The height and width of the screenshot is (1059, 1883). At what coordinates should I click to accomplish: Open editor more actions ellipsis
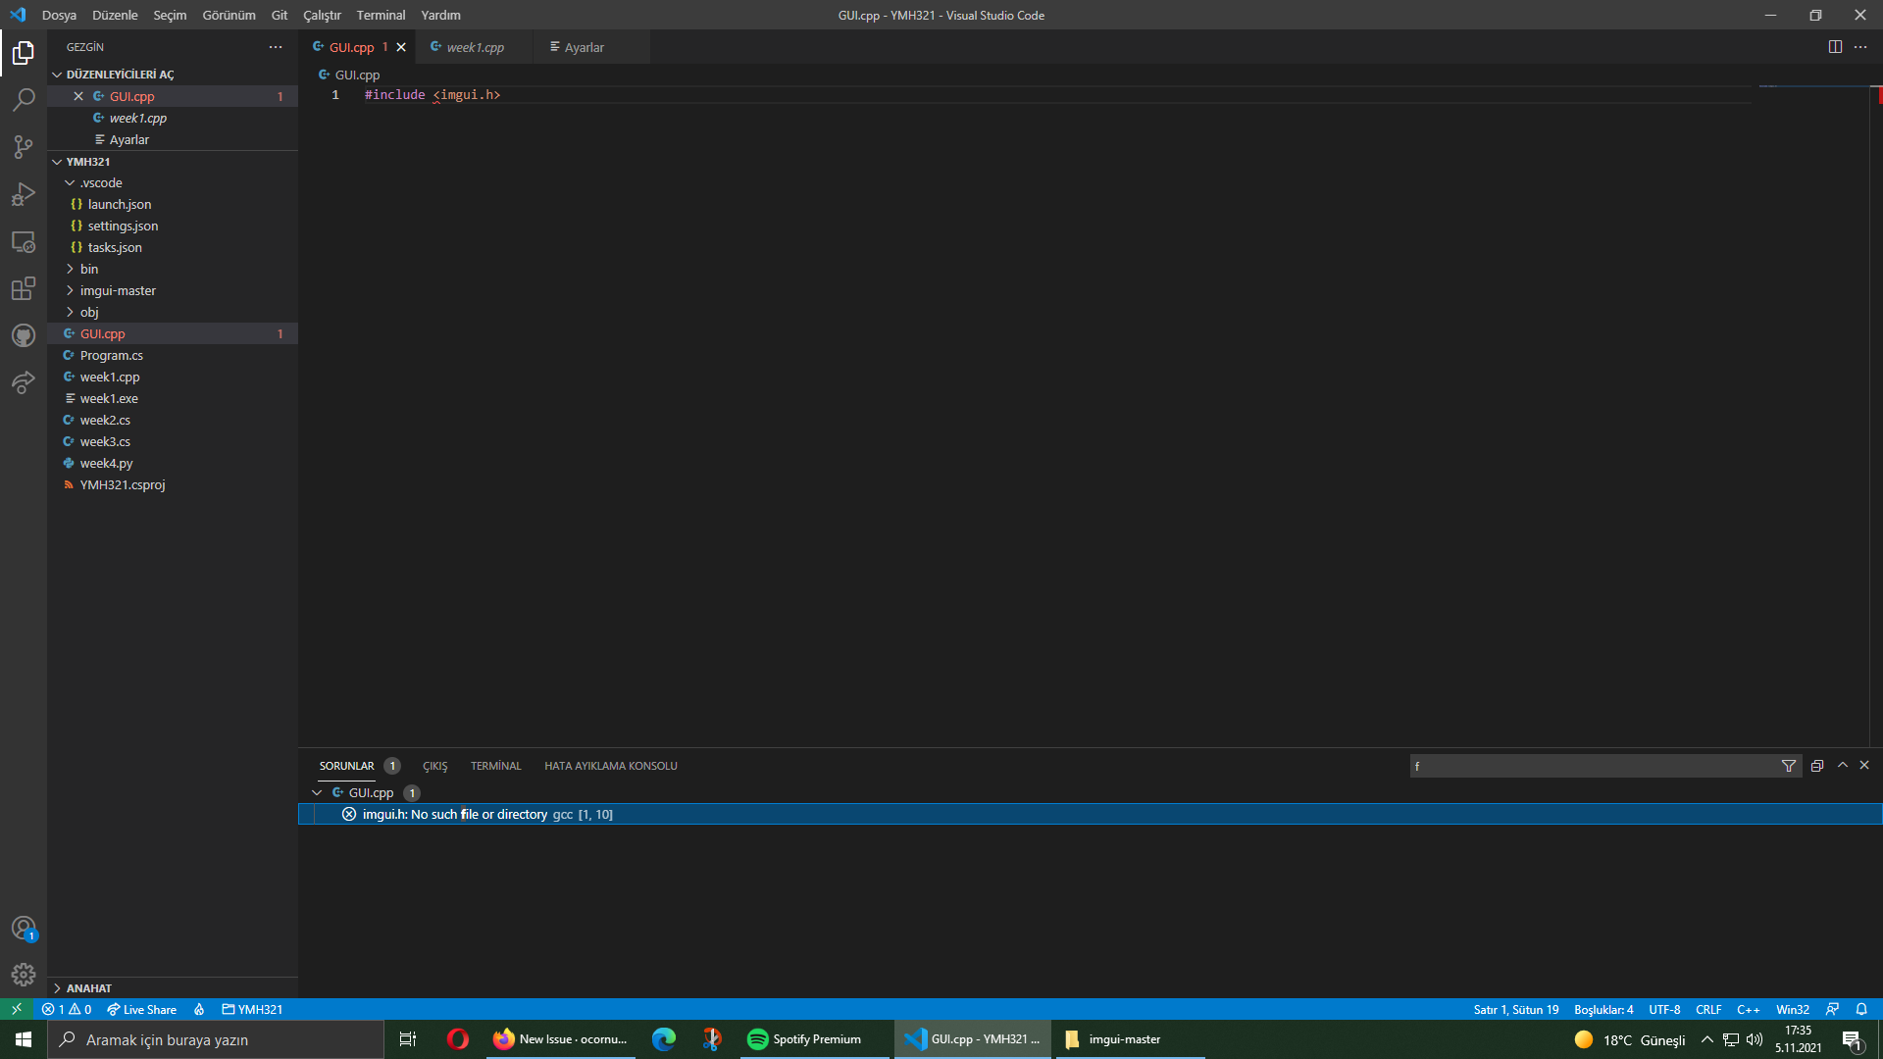tap(1860, 47)
